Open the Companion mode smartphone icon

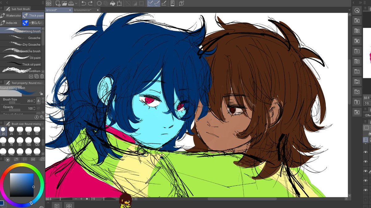[x=173, y=3]
